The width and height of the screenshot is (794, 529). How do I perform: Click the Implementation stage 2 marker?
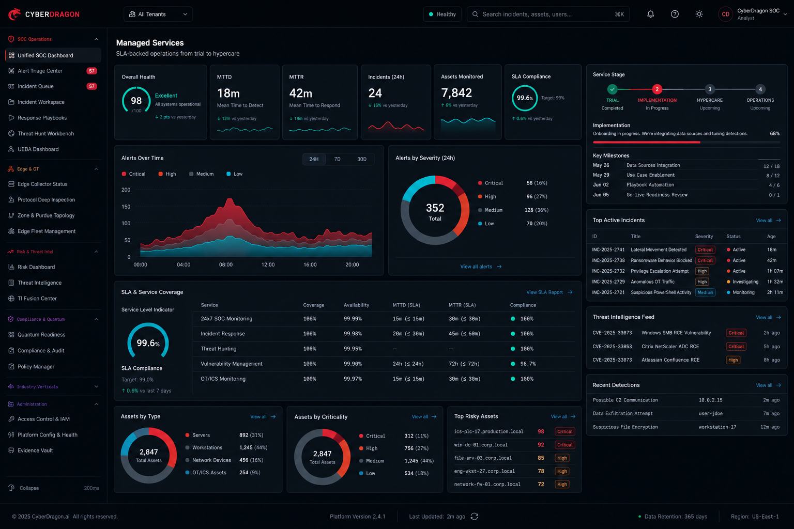(x=657, y=89)
